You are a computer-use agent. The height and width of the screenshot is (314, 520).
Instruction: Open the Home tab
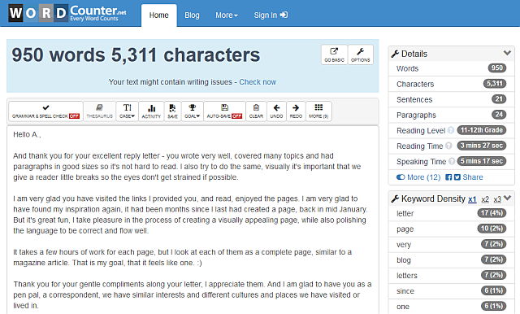(x=159, y=15)
